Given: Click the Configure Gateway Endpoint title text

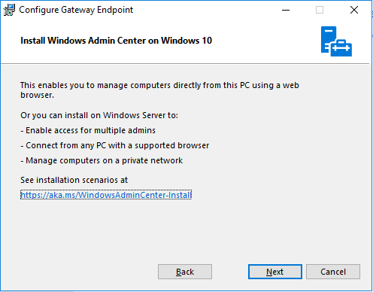Looking at the screenshot, I should 76,10.
